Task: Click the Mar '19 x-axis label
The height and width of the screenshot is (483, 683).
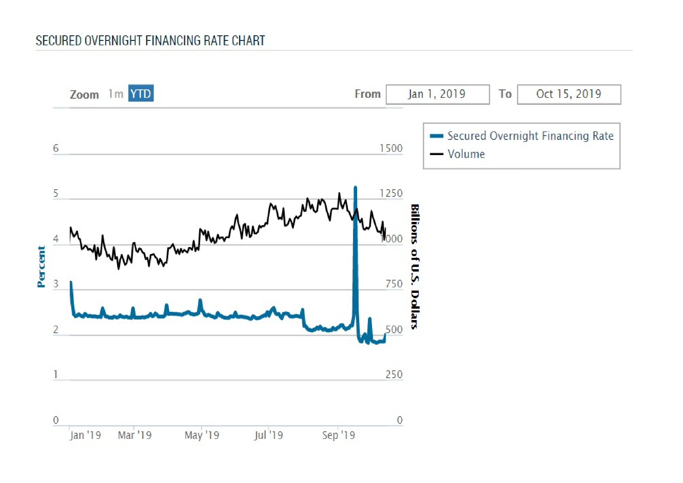Action: coord(135,435)
